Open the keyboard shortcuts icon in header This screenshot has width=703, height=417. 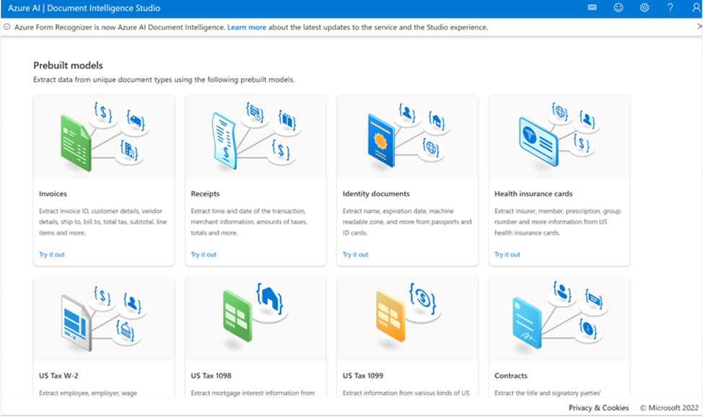(x=593, y=8)
